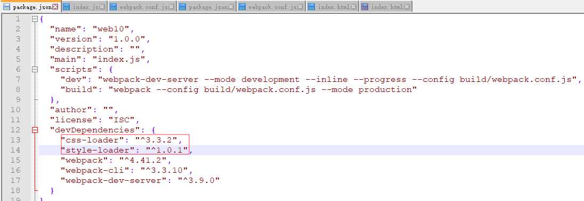Click the "license": "ISC" line
584x201 pixels.
tap(95, 120)
